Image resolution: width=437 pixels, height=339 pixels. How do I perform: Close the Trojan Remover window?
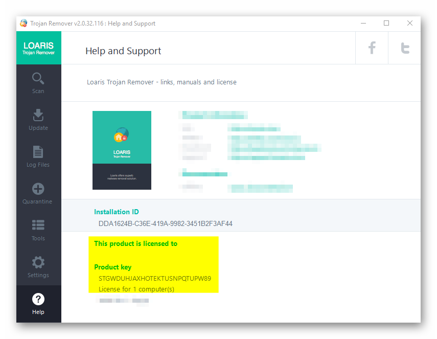[x=410, y=24]
